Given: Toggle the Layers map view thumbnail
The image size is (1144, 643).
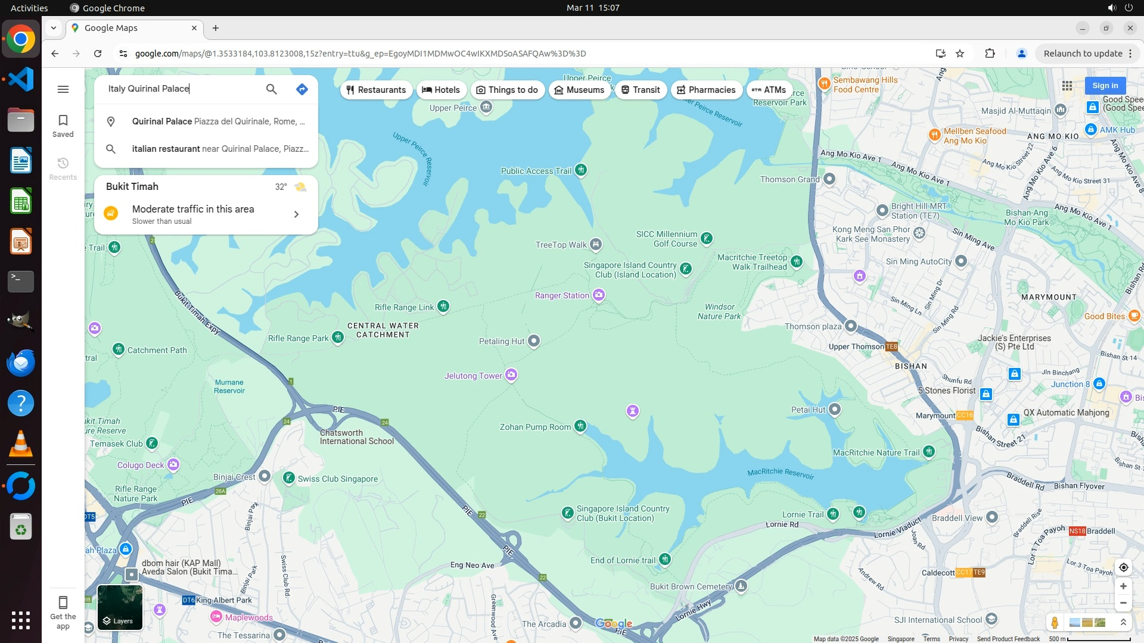Looking at the screenshot, I should coord(120,607).
